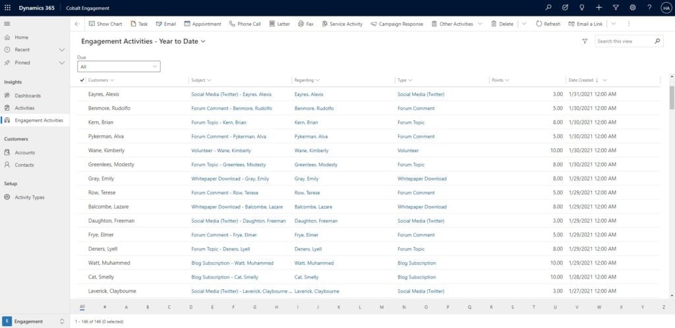Screen dimensions: 675x328
Task: Select customer row Wane, Kimberly
Action: point(106,150)
